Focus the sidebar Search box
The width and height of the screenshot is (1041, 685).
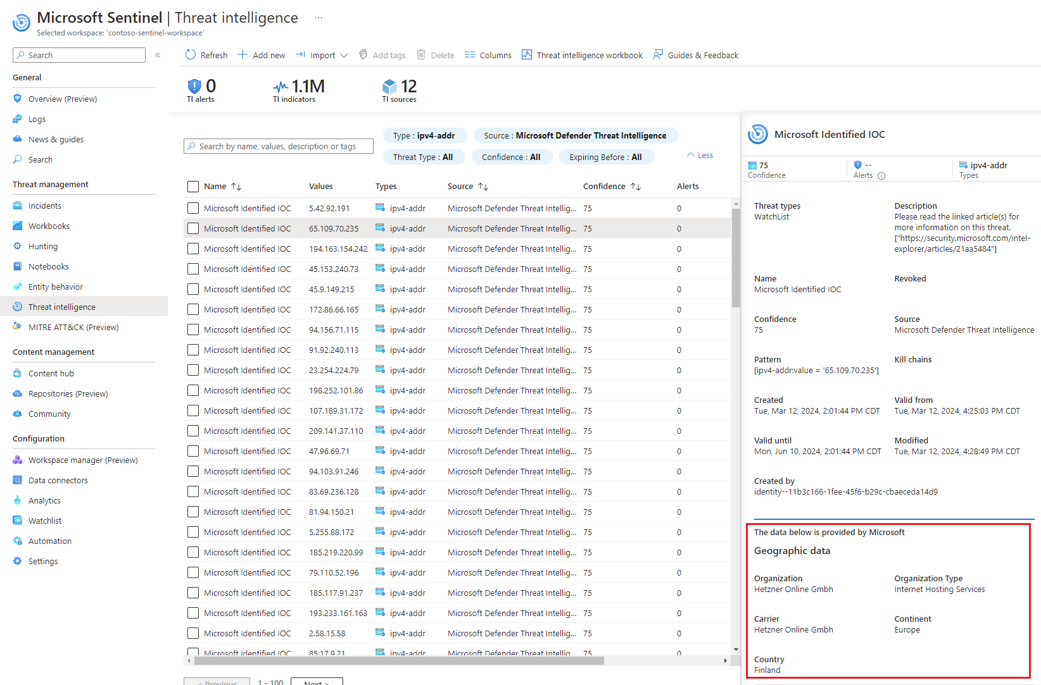pos(79,55)
